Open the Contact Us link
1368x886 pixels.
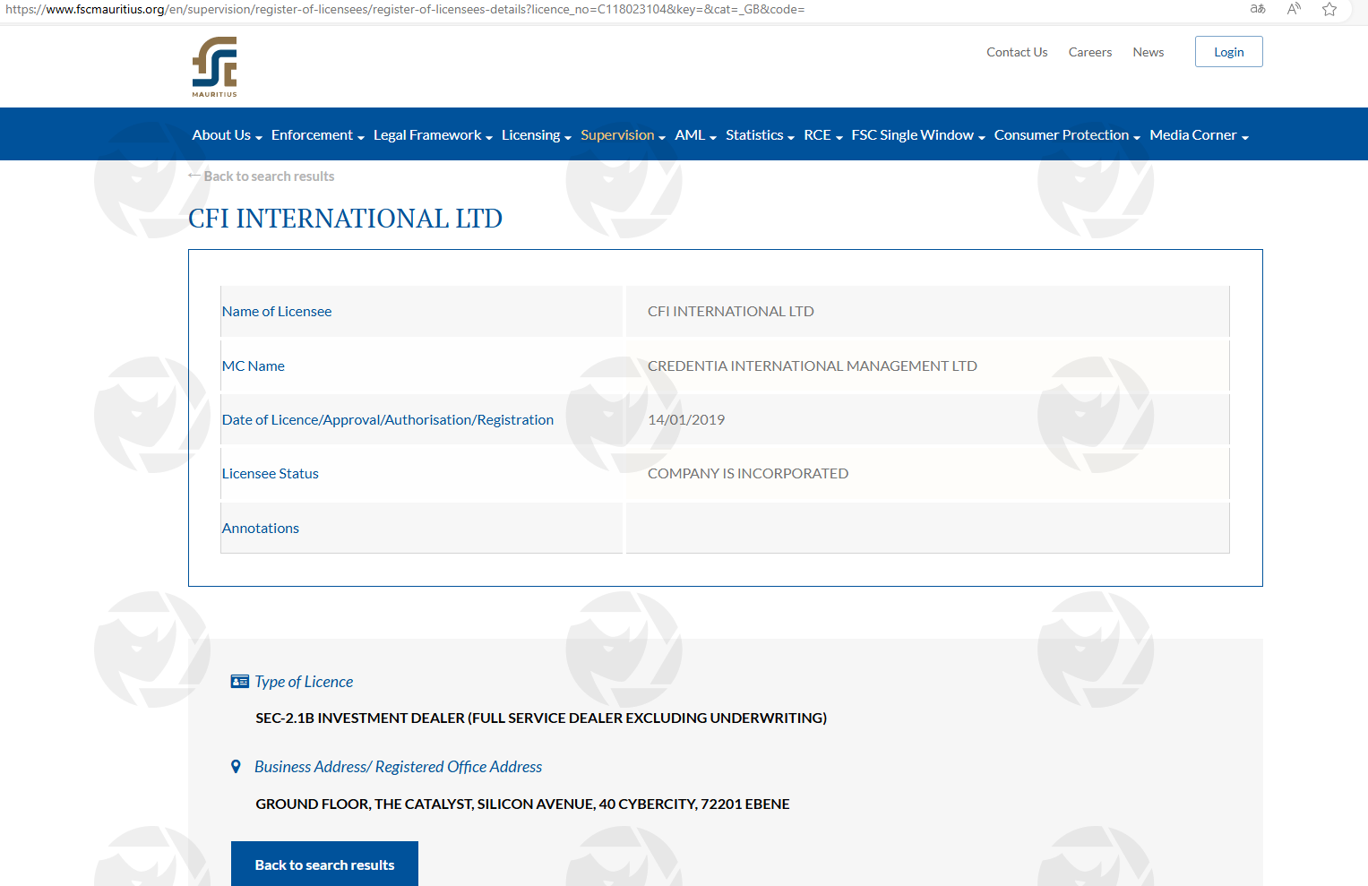1017,52
